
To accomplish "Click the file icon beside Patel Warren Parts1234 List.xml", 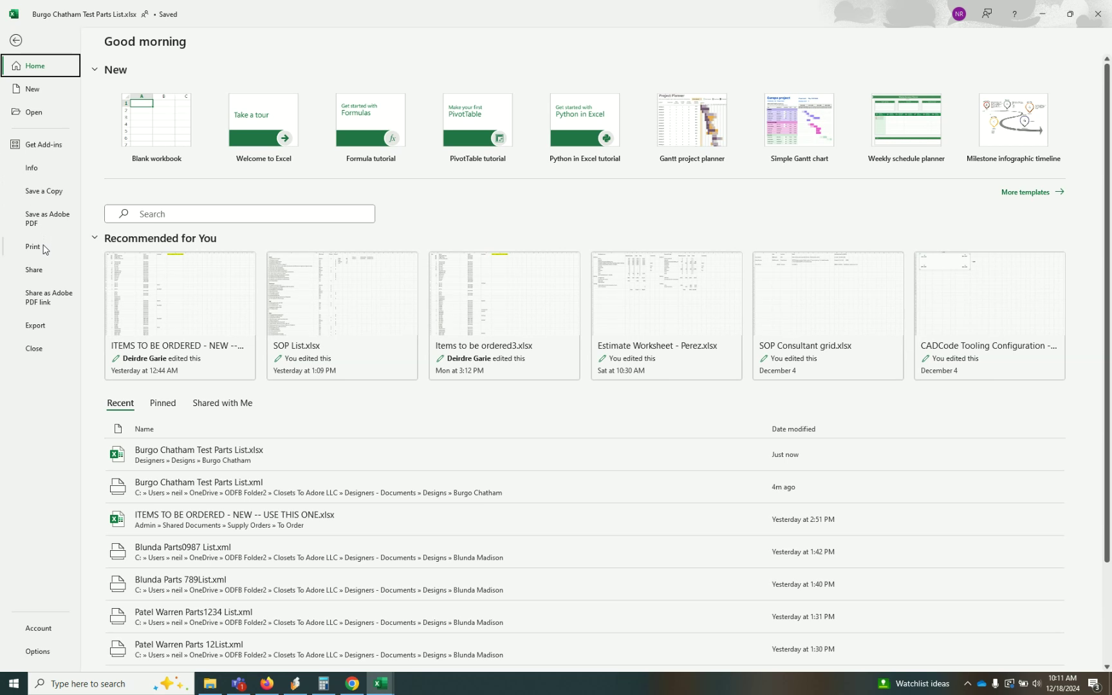I will [117, 616].
